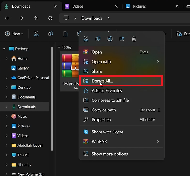Click the sidebar vertical scrollbar
This screenshot has width=190, height=176.
52,99
